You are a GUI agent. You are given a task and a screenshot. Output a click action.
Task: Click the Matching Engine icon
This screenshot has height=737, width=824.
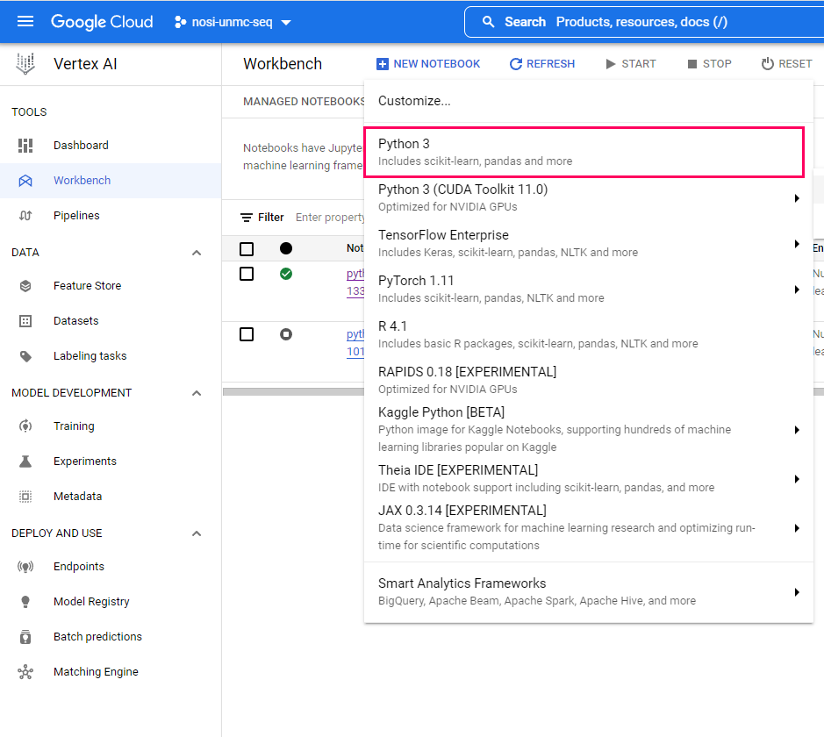pos(25,672)
